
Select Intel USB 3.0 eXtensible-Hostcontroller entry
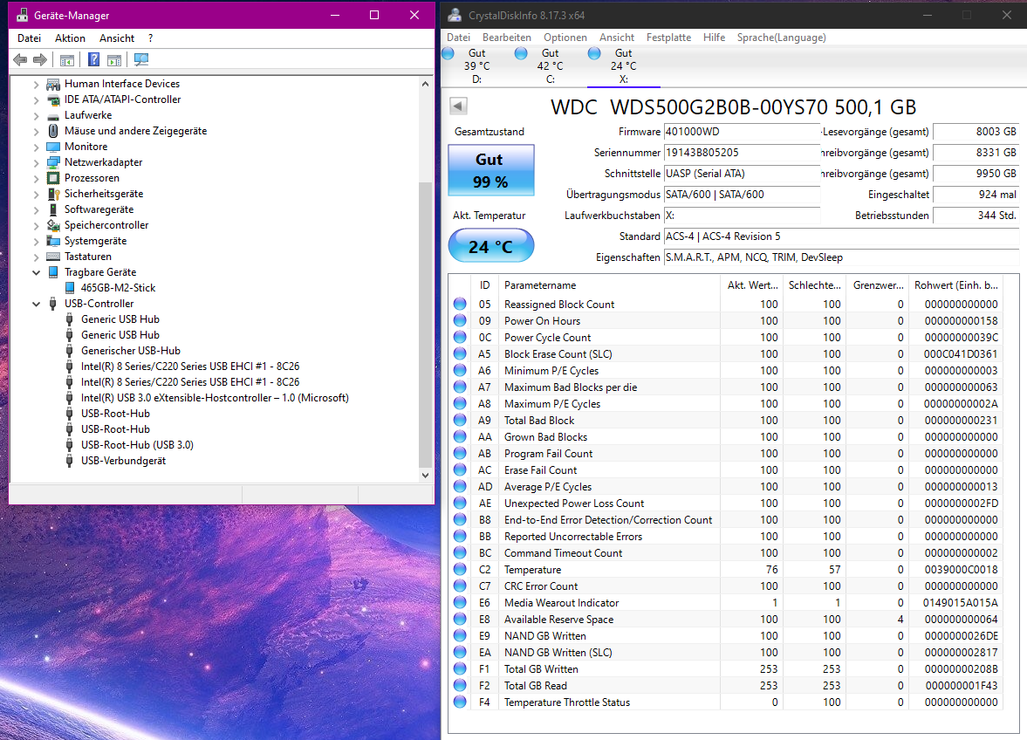214,398
